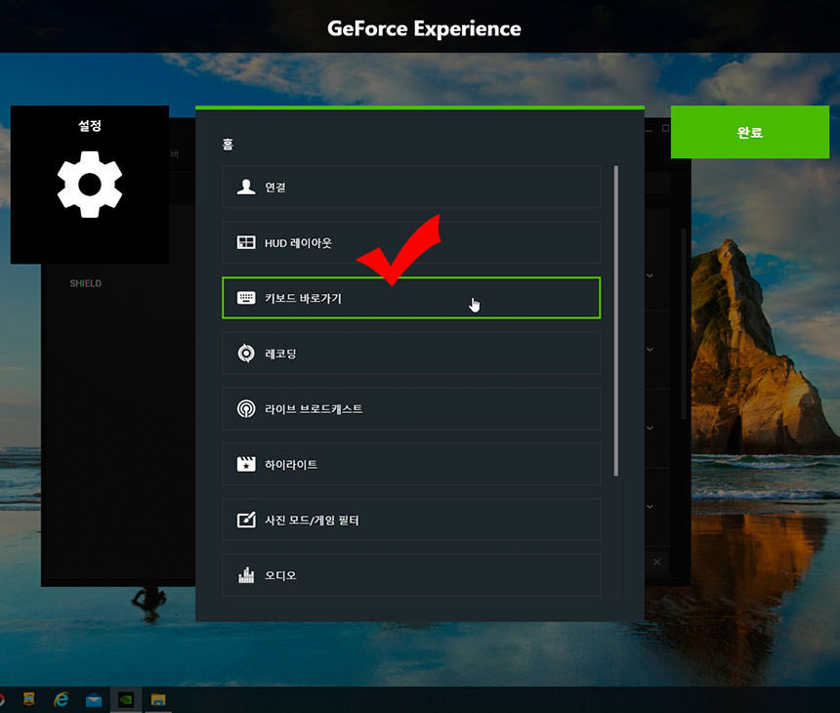The height and width of the screenshot is (713, 840).
Task: Click the X in the background window
Action: pyautogui.click(x=656, y=562)
